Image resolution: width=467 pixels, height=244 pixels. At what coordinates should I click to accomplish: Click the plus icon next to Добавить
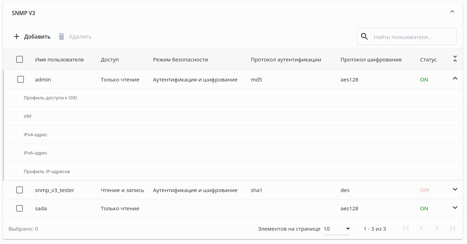[17, 37]
